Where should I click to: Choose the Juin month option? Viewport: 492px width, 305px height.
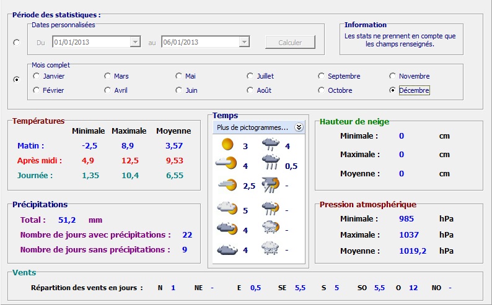(187, 90)
